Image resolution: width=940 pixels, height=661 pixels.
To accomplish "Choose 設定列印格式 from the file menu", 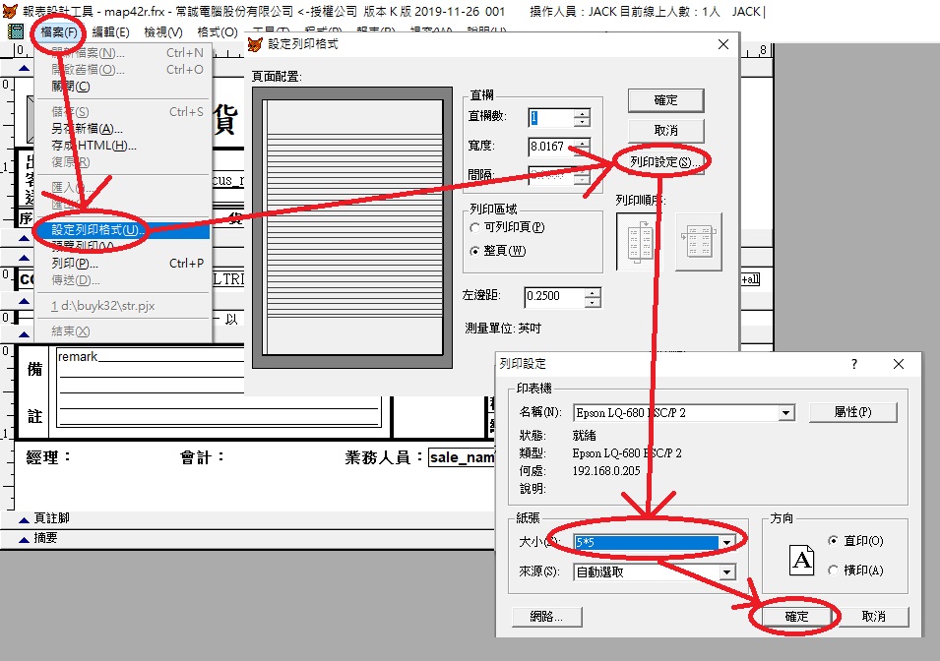I will point(94,230).
